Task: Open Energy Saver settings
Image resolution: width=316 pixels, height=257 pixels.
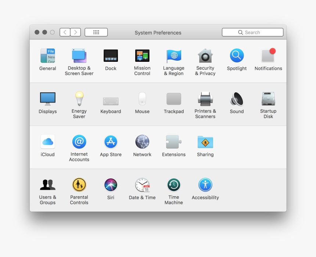Action: pyautogui.click(x=79, y=99)
